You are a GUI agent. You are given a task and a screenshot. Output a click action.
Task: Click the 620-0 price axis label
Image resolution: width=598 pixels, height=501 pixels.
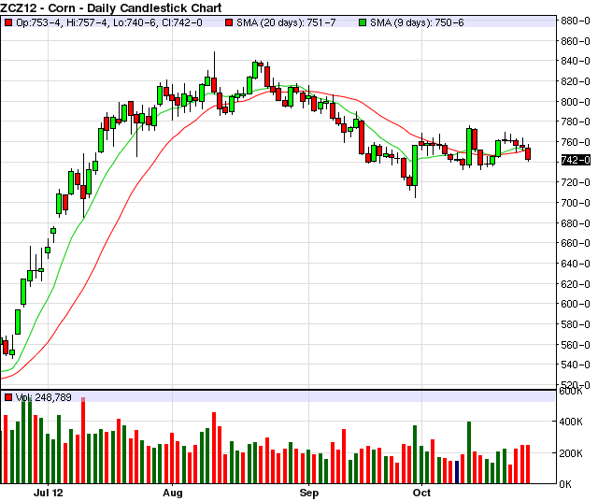point(576,284)
